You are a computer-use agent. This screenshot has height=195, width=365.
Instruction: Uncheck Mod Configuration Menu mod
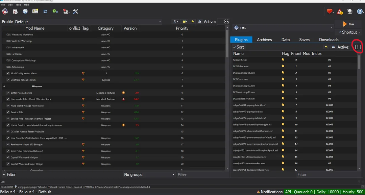(x=8, y=73)
